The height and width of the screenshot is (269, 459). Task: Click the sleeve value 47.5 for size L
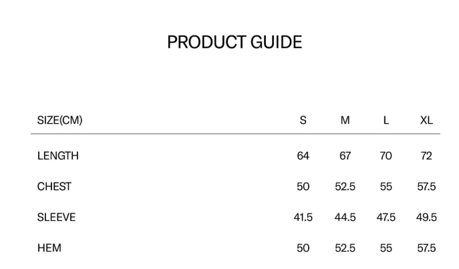386,217
